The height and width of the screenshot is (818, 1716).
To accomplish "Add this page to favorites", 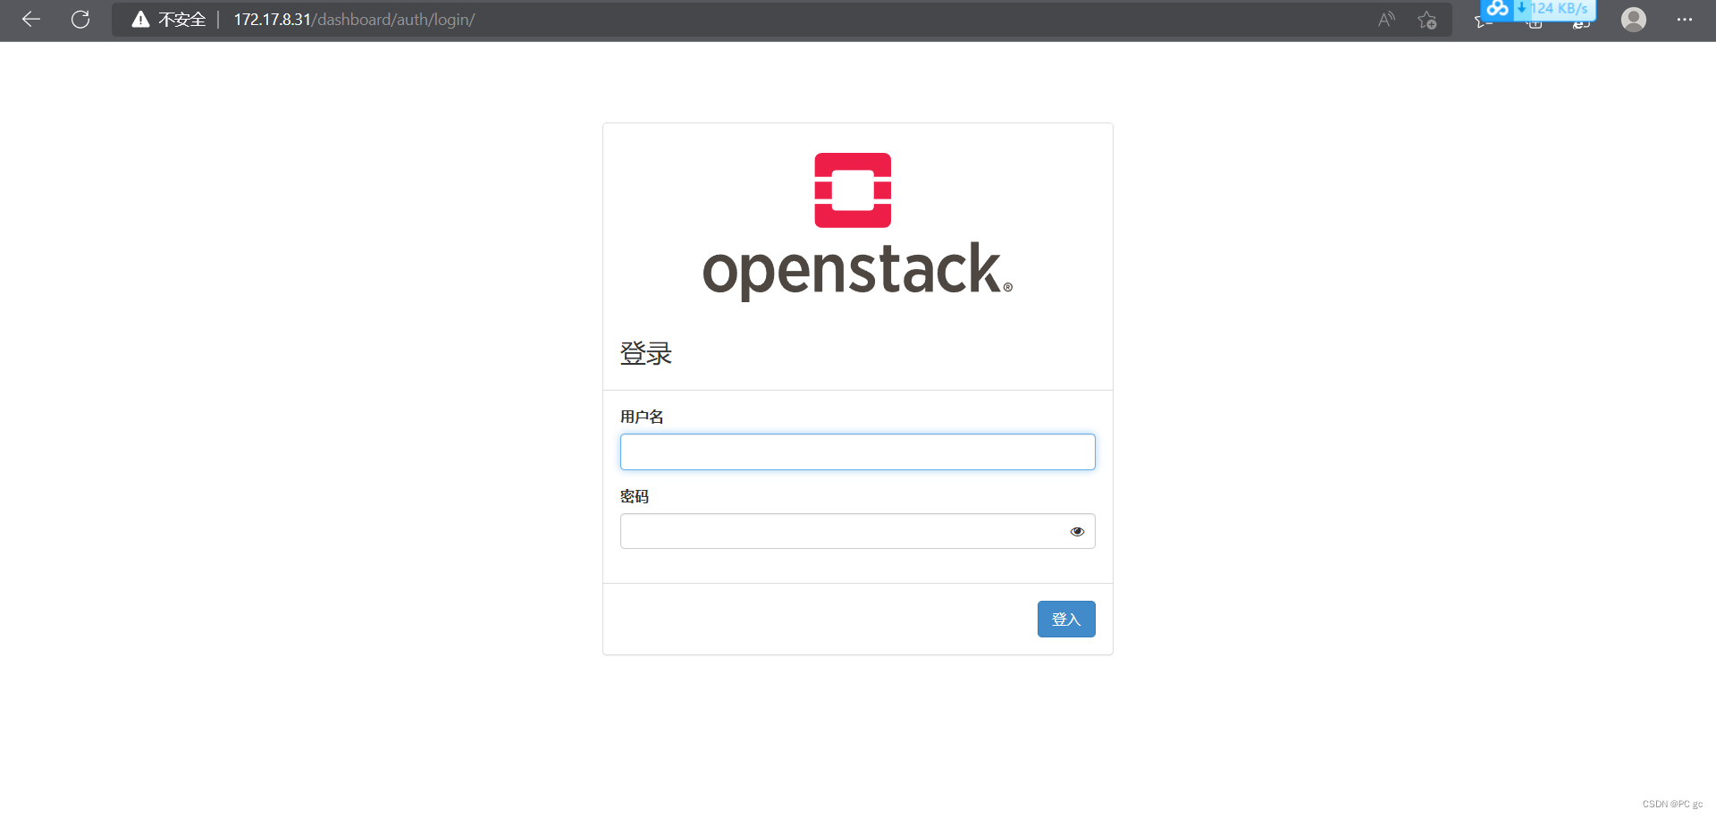I will click(x=1427, y=20).
